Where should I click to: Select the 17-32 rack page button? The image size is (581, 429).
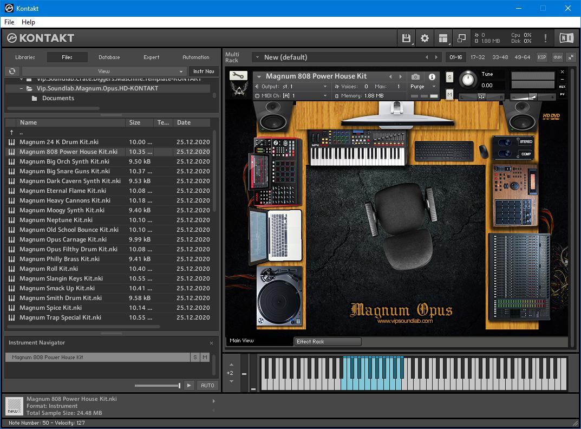point(478,57)
